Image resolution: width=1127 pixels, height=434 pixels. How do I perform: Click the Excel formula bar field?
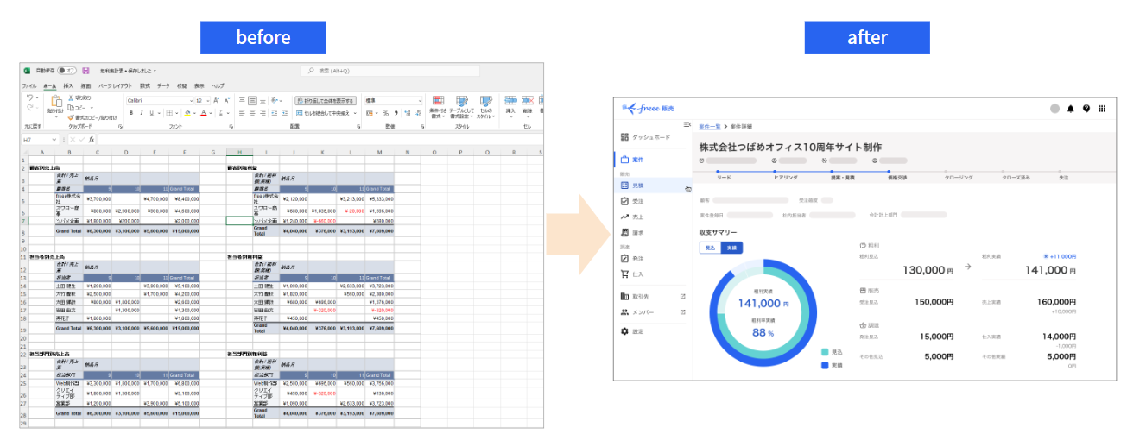pos(320,140)
